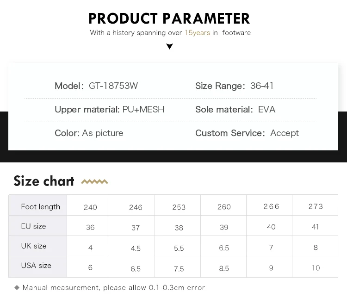
Task: Select the 273 foot length cell
Action: point(316,206)
